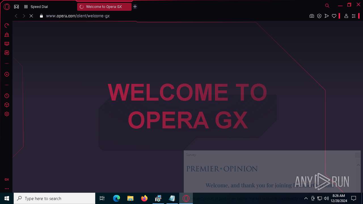Open a new tab with the plus button
This screenshot has height=204, width=363.
(135, 7)
